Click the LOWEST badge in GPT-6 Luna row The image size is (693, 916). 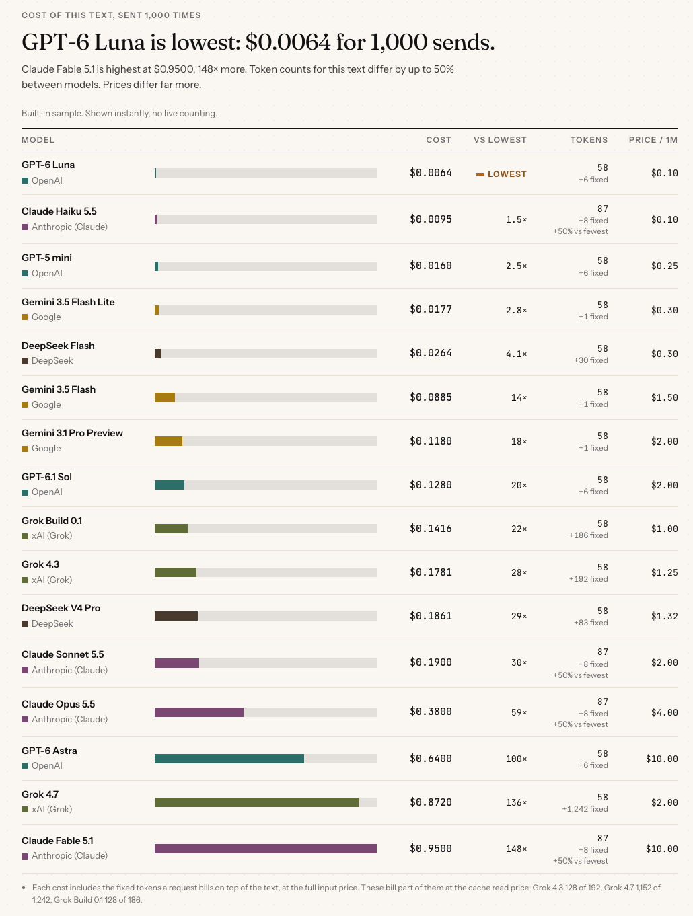coord(501,174)
